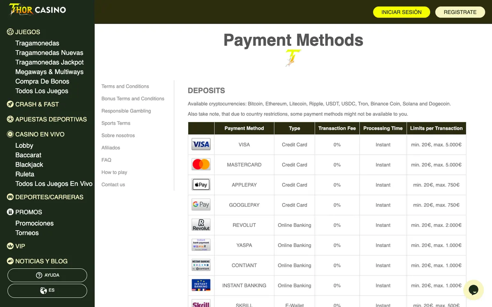Image resolution: width=492 pixels, height=307 pixels.
Task: Click the INICIAR SESIÓN button
Action: tap(401, 12)
